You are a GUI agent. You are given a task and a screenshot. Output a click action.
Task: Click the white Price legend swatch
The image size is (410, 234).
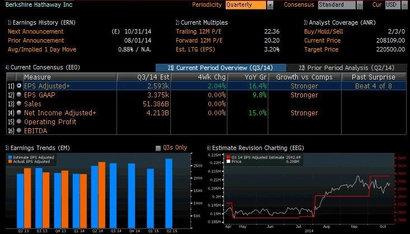pos(229,162)
